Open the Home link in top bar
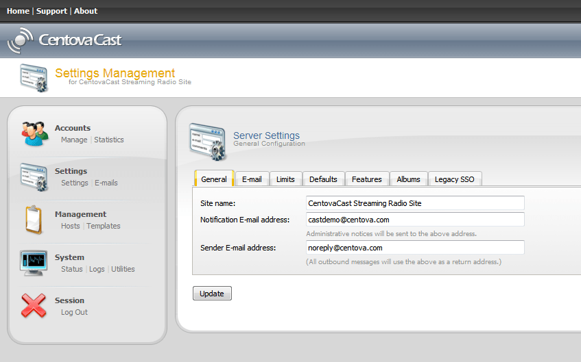Viewport: 581px width, 362px height. (18, 11)
